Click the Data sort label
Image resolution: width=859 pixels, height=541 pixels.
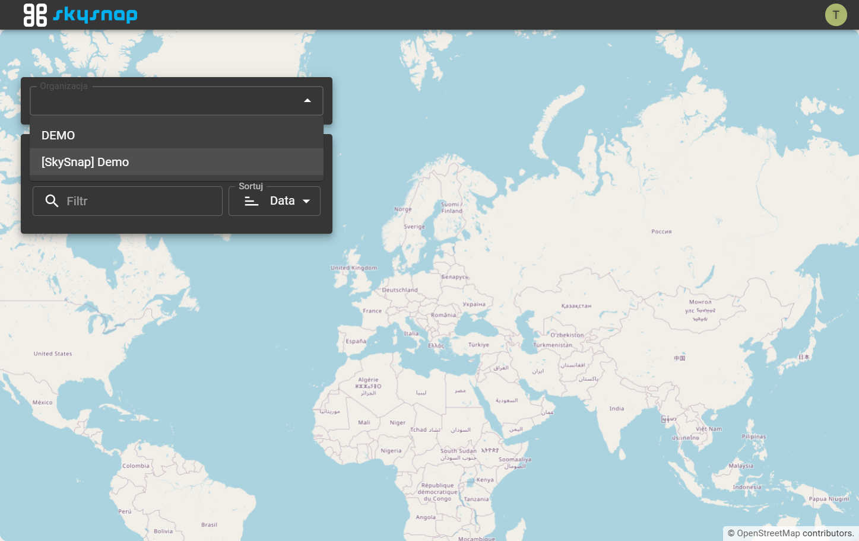283,201
